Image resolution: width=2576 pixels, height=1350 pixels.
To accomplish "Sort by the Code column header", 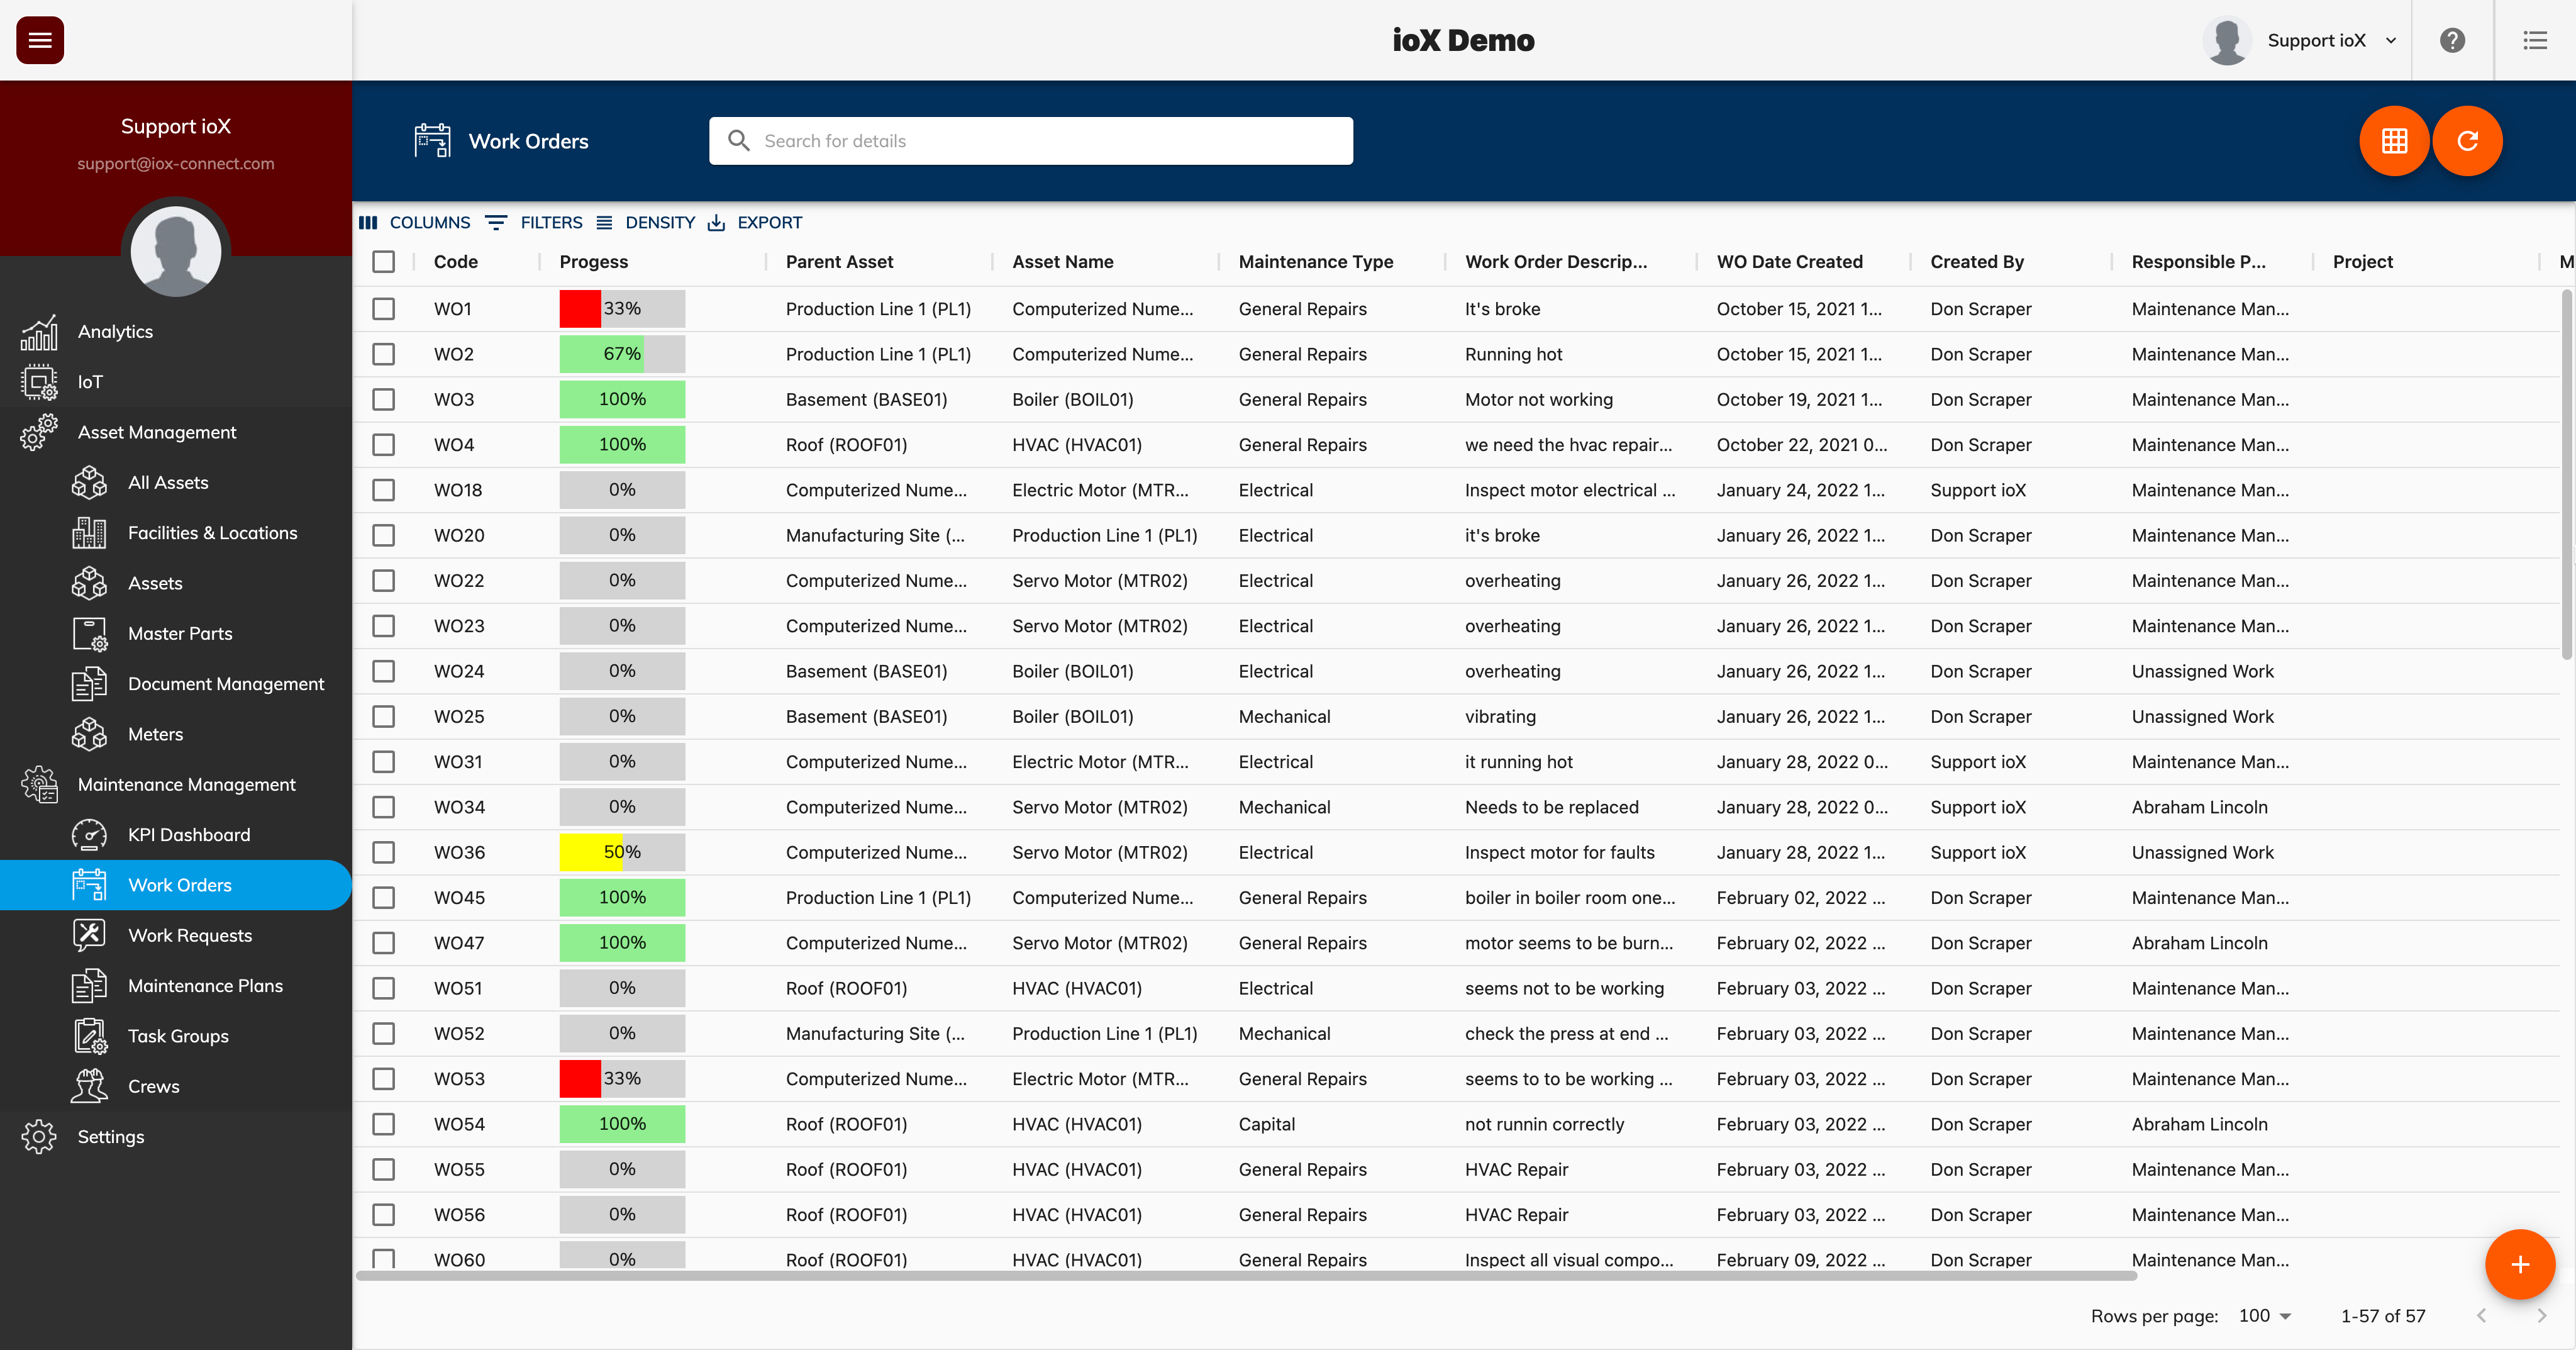I will [x=456, y=262].
